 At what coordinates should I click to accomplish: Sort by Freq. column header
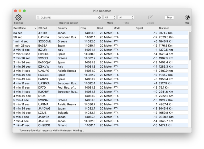click(x=88, y=28)
